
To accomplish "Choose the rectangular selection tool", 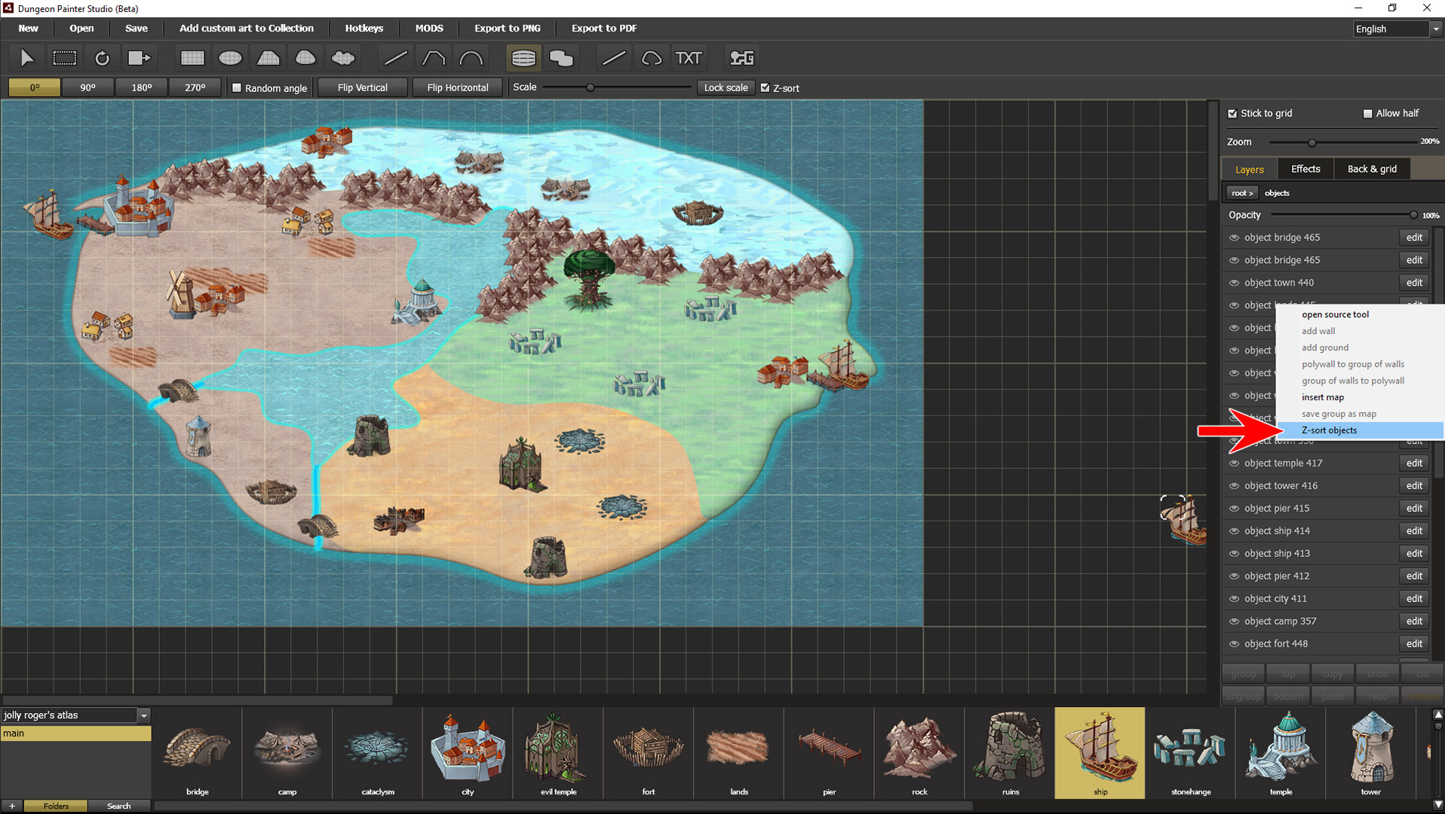I will point(65,58).
